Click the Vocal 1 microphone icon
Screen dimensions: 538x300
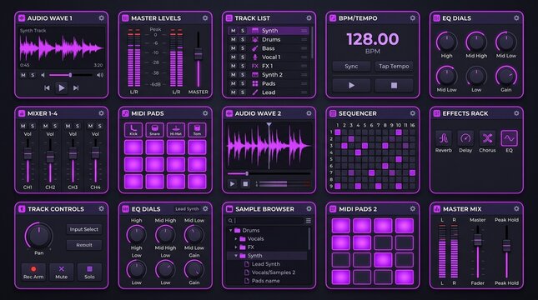255,57
